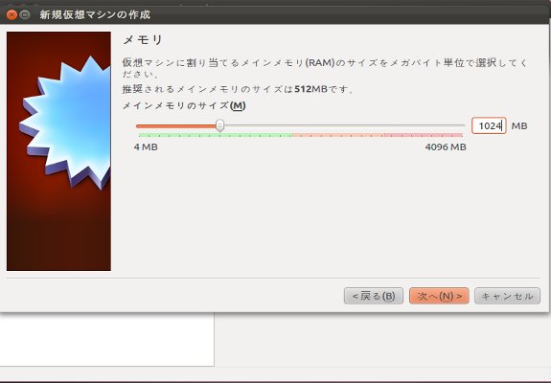
Task: Click the 次へ(N) next button
Action: (x=439, y=296)
